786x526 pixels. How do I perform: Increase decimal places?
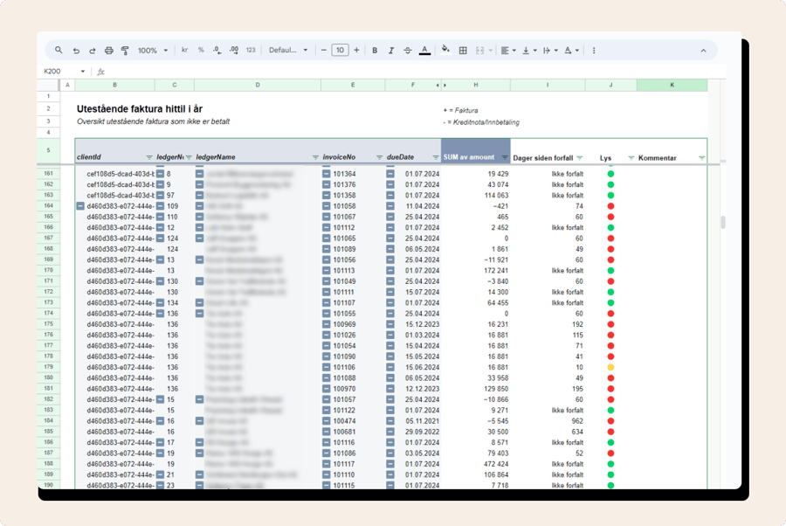[234, 50]
